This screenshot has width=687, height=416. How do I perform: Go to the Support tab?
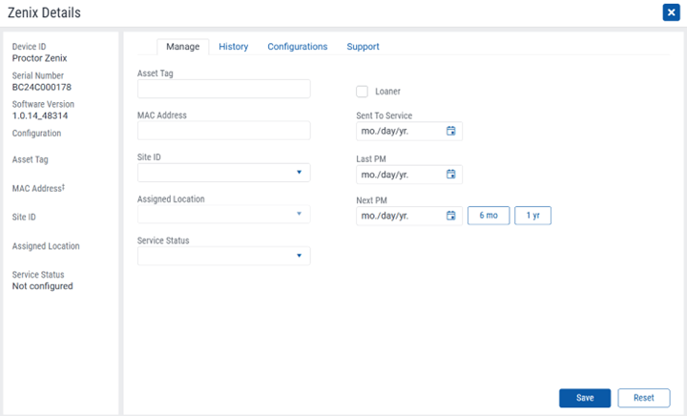point(363,47)
